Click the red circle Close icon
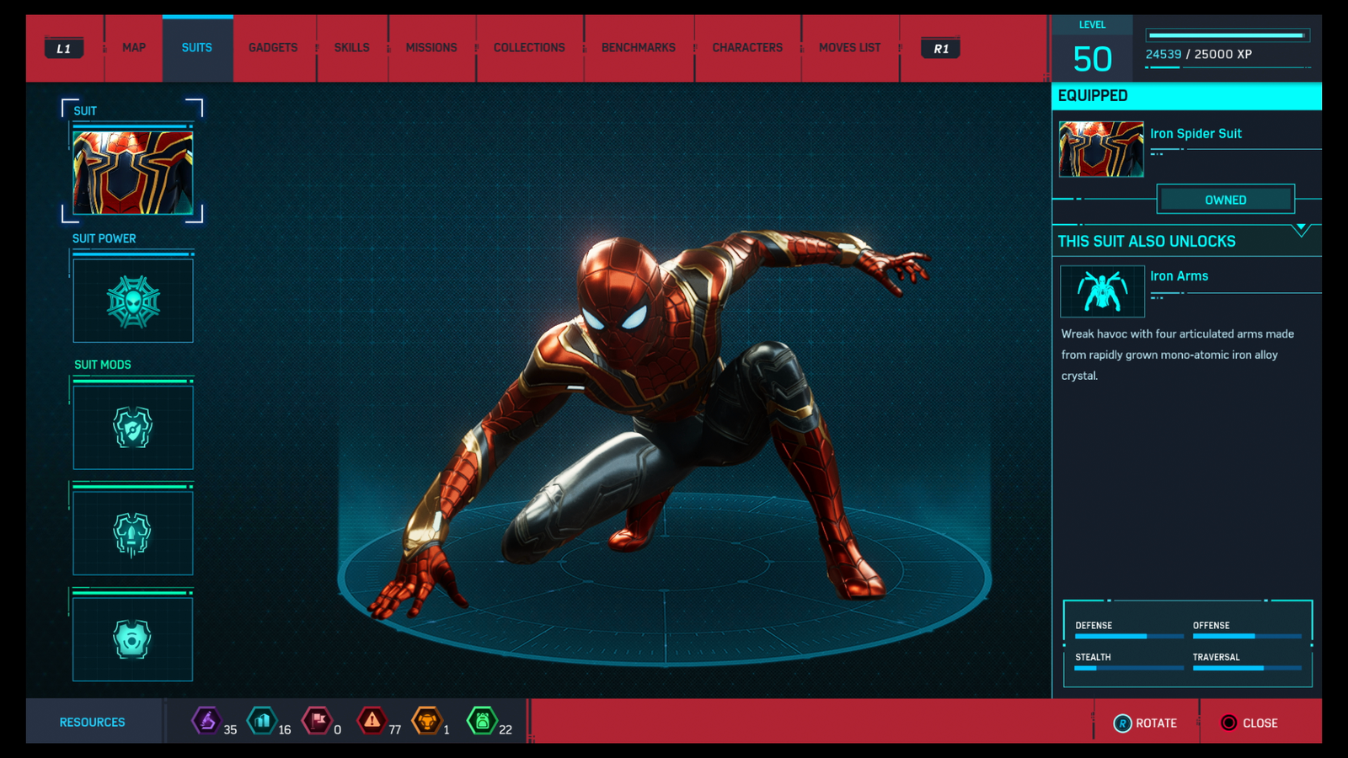The image size is (1348, 758). (1229, 723)
